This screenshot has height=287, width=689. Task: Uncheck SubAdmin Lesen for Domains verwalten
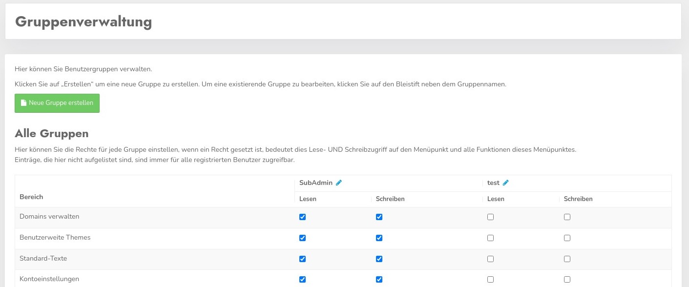click(302, 217)
